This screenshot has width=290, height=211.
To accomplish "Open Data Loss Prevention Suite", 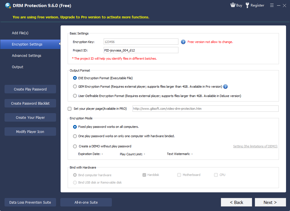I will [30, 202].
